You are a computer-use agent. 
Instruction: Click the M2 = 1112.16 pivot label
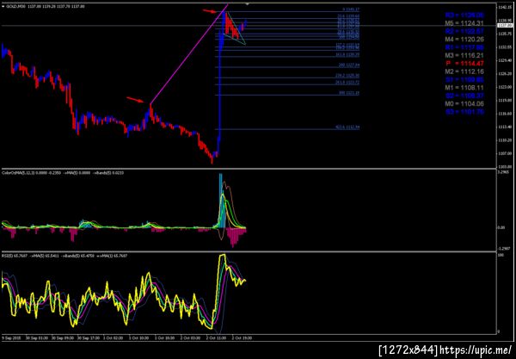click(464, 71)
